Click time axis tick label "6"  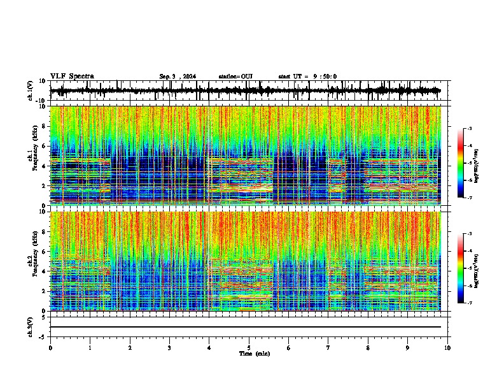pos(289,348)
